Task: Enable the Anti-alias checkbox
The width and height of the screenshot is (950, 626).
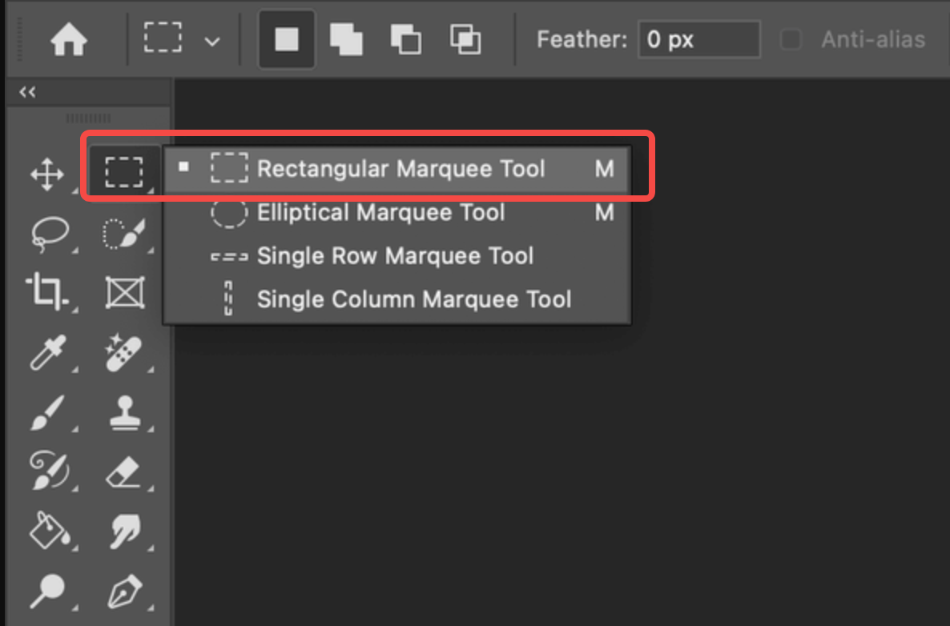Action: 791,38
